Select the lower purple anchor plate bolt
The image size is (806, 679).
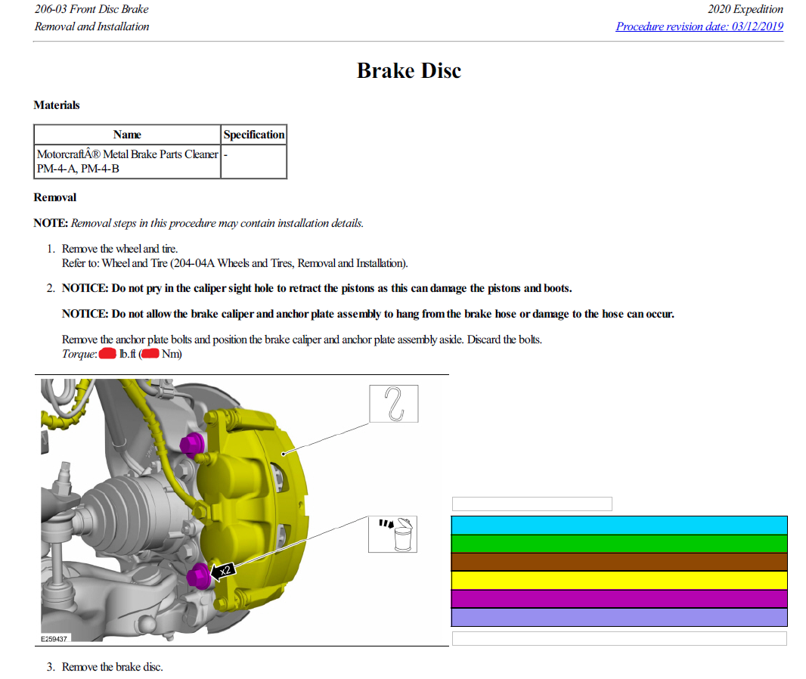197,577
